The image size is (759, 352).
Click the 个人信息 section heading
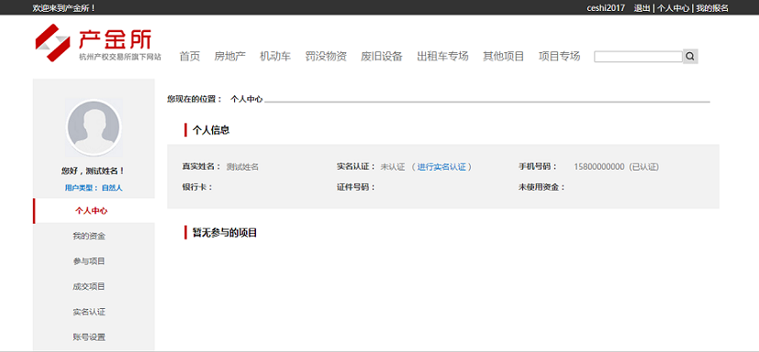coord(210,130)
